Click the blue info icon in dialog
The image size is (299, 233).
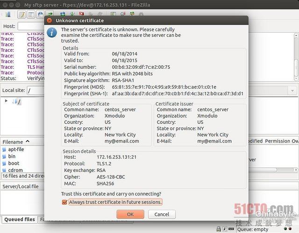pyautogui.click(x=52, y=33)
